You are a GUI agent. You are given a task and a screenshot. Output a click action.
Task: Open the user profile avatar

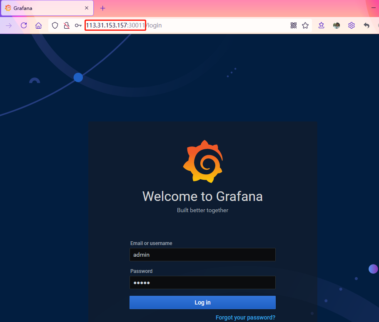[x=337, y=25]
